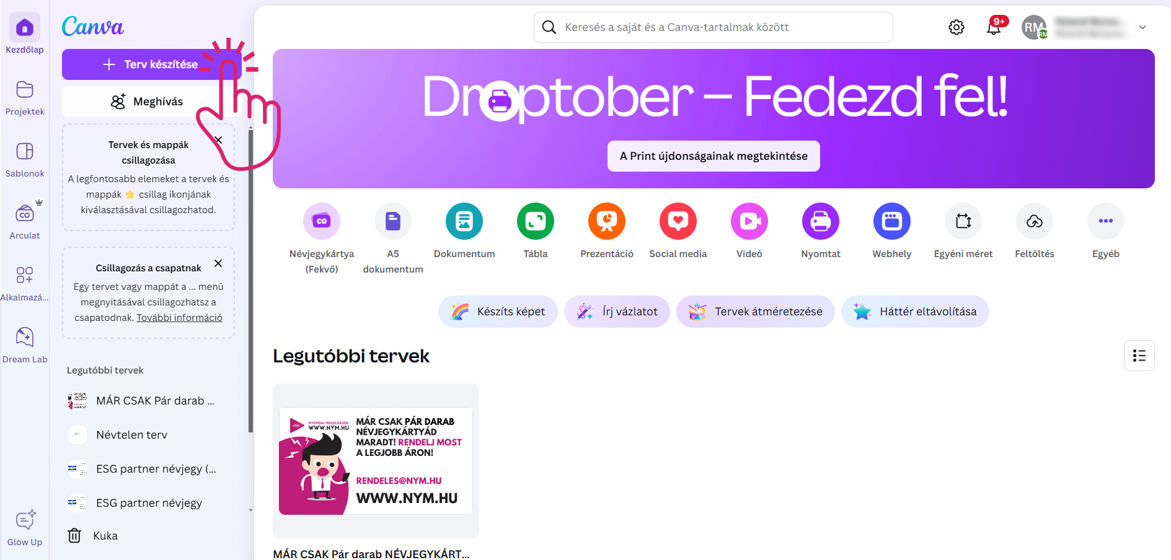This screenshot has height=560, width=1171.
Task: Expand account switcher chevron
Action: (x=1142, y=27)
